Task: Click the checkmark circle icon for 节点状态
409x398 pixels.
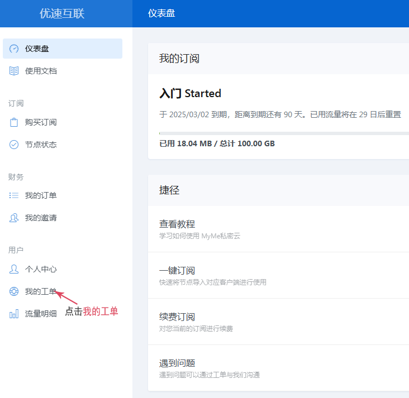Action: [x=14, y=145]
